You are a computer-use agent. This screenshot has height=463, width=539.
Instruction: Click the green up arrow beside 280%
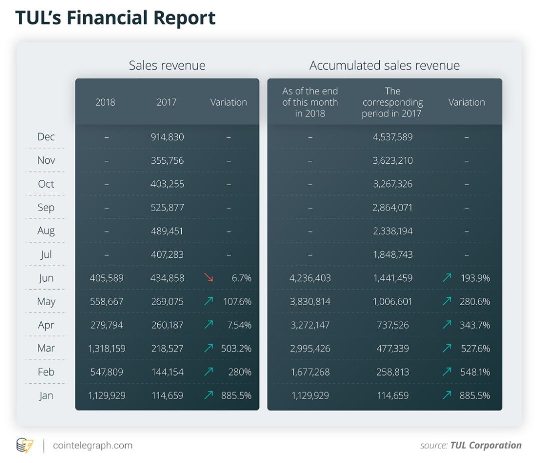pos(209,372)
